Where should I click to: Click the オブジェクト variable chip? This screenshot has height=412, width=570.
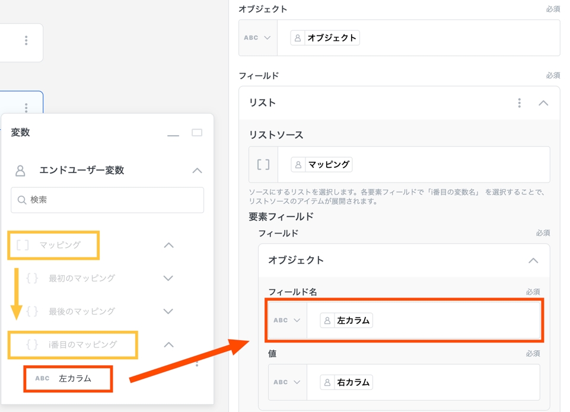tap(325, 38)
